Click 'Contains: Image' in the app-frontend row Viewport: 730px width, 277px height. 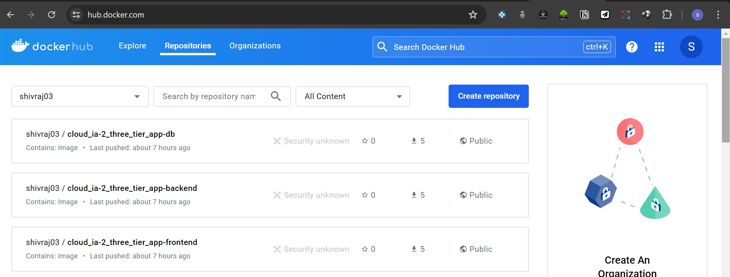[52, 256]
